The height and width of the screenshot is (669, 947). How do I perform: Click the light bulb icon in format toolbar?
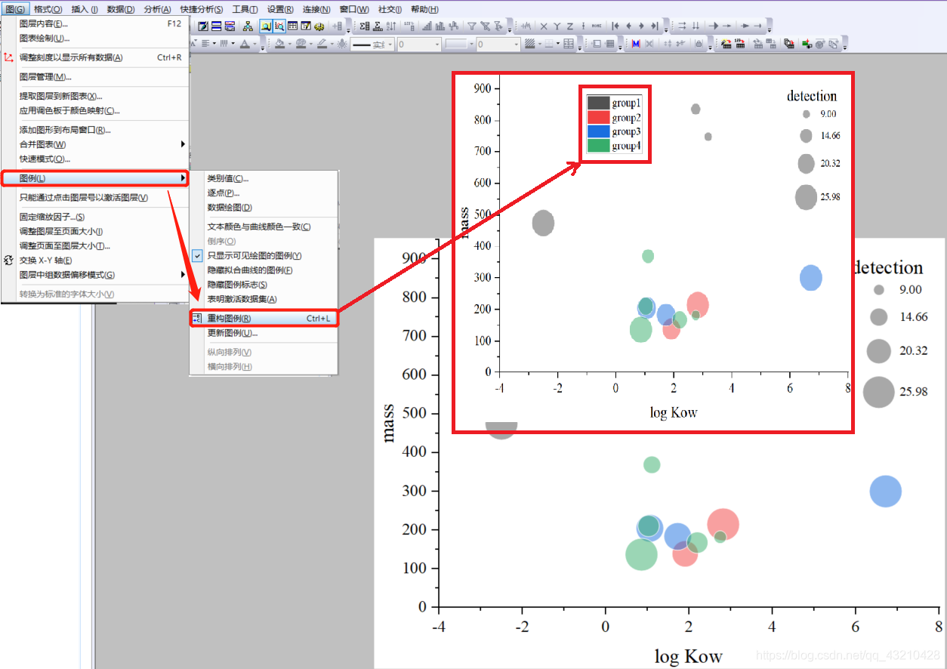tap(342, 44)
